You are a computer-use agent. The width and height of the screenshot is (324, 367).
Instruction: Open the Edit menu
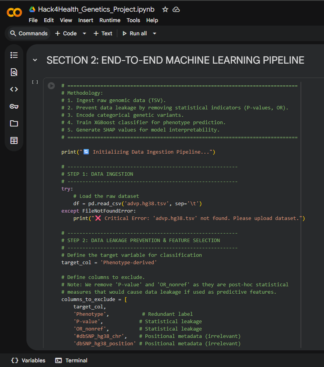click(x=49, y=20)
